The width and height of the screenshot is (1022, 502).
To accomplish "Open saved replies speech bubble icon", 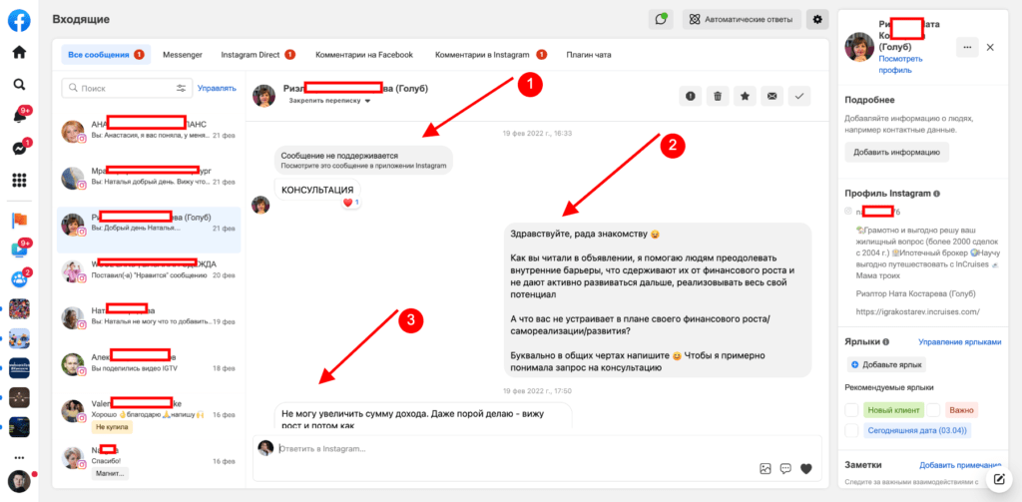I will pyautogui.click(x=785, y=468).
